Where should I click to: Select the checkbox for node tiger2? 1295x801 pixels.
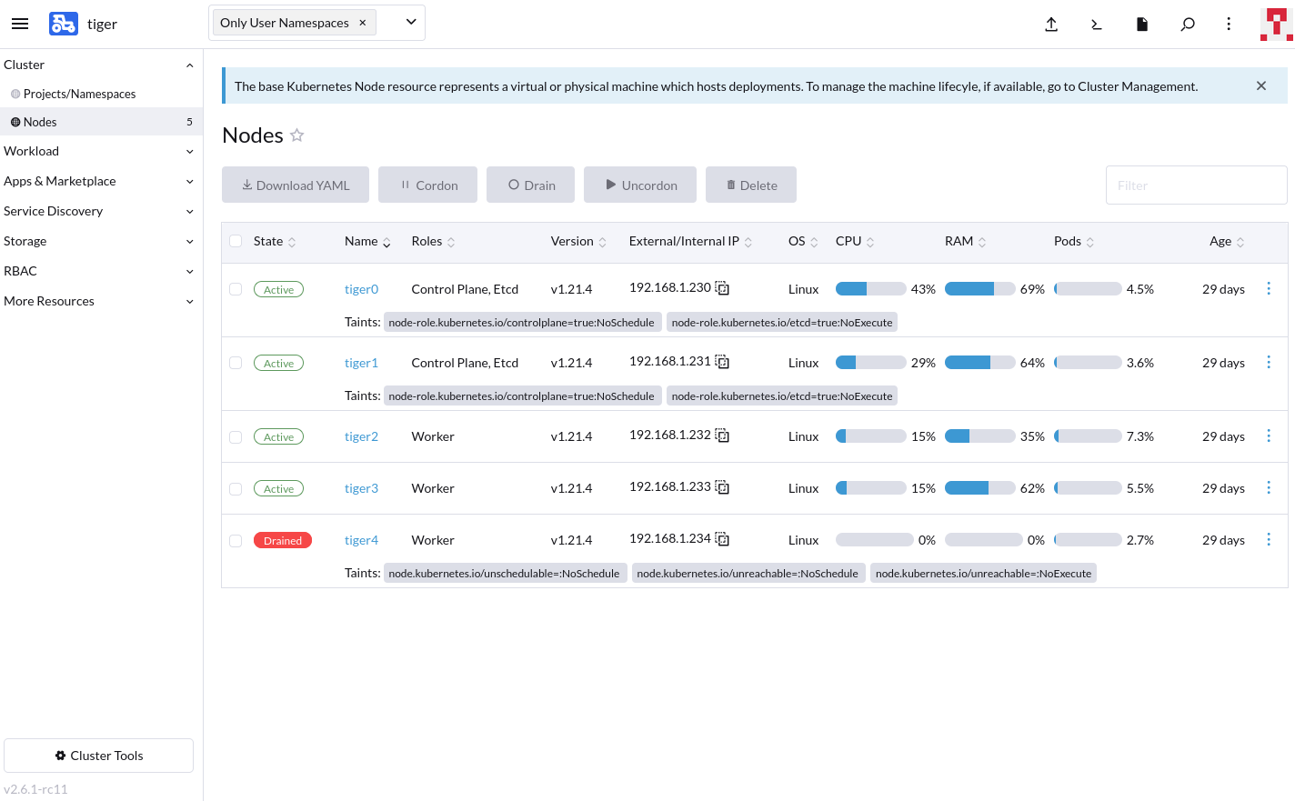pos(236,436)
